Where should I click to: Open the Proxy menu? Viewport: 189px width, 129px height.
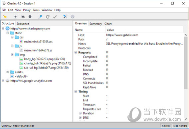(27, 10)
